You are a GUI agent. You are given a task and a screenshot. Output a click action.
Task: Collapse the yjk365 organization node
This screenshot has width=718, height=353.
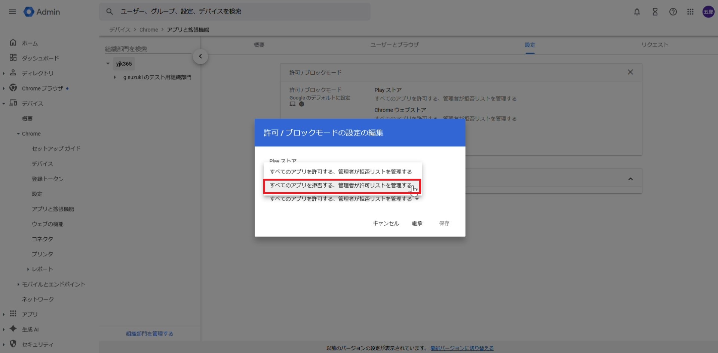point(108,64)
